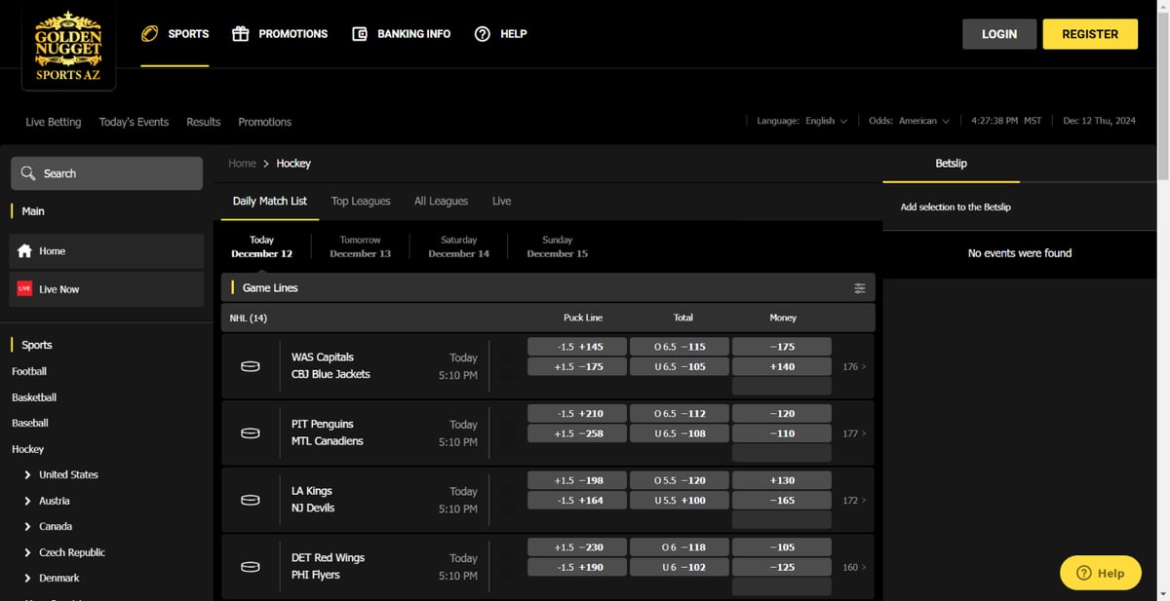Select the Tomorrow December 13 date tab
This screenshot has width=1170, height=601.
pyautogui.click(x=361, y=246)
